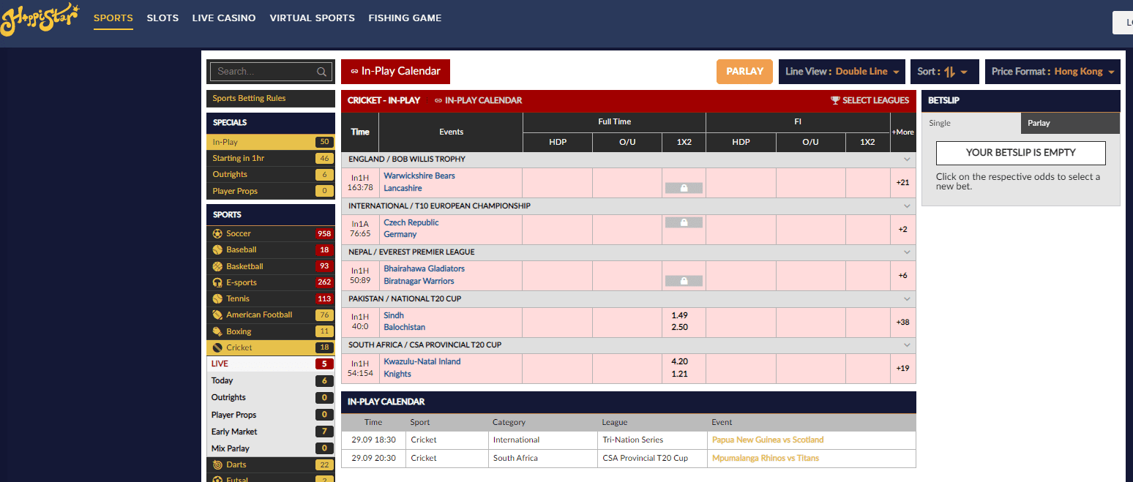Viewport: 1133px width, 482px height.
Task: Select Knights odds 1.21
Action: coord(679,374)
